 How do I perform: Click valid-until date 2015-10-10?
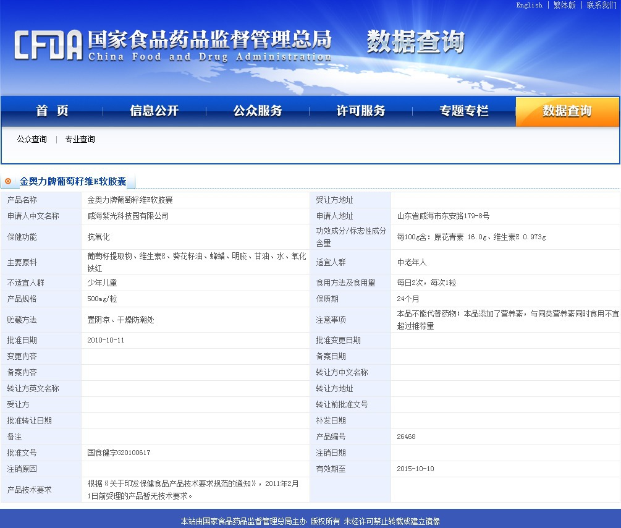click(415, 469)
